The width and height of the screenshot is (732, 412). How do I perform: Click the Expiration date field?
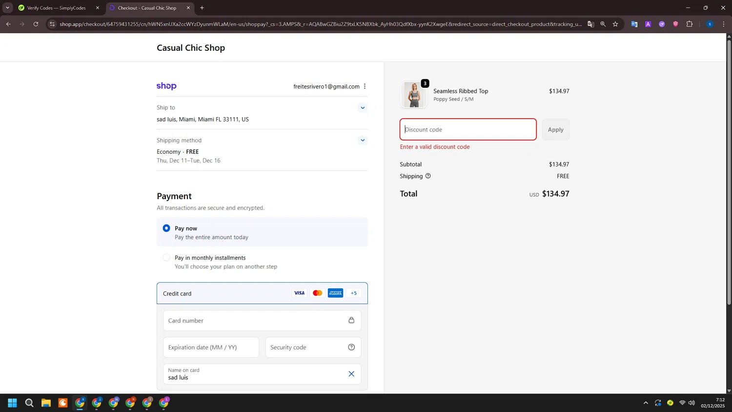click(x=211, y=347)
